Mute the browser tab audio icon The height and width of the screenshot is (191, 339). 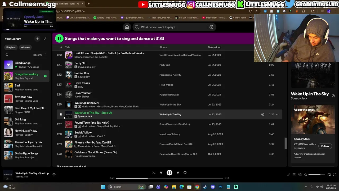78,4
